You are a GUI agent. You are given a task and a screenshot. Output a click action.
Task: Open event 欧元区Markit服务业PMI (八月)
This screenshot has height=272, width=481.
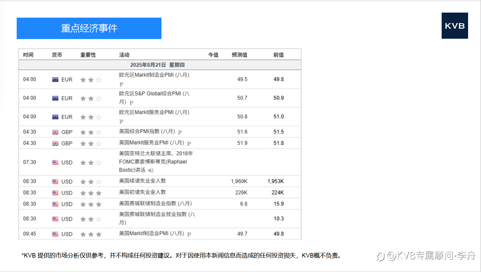[154, 112]
